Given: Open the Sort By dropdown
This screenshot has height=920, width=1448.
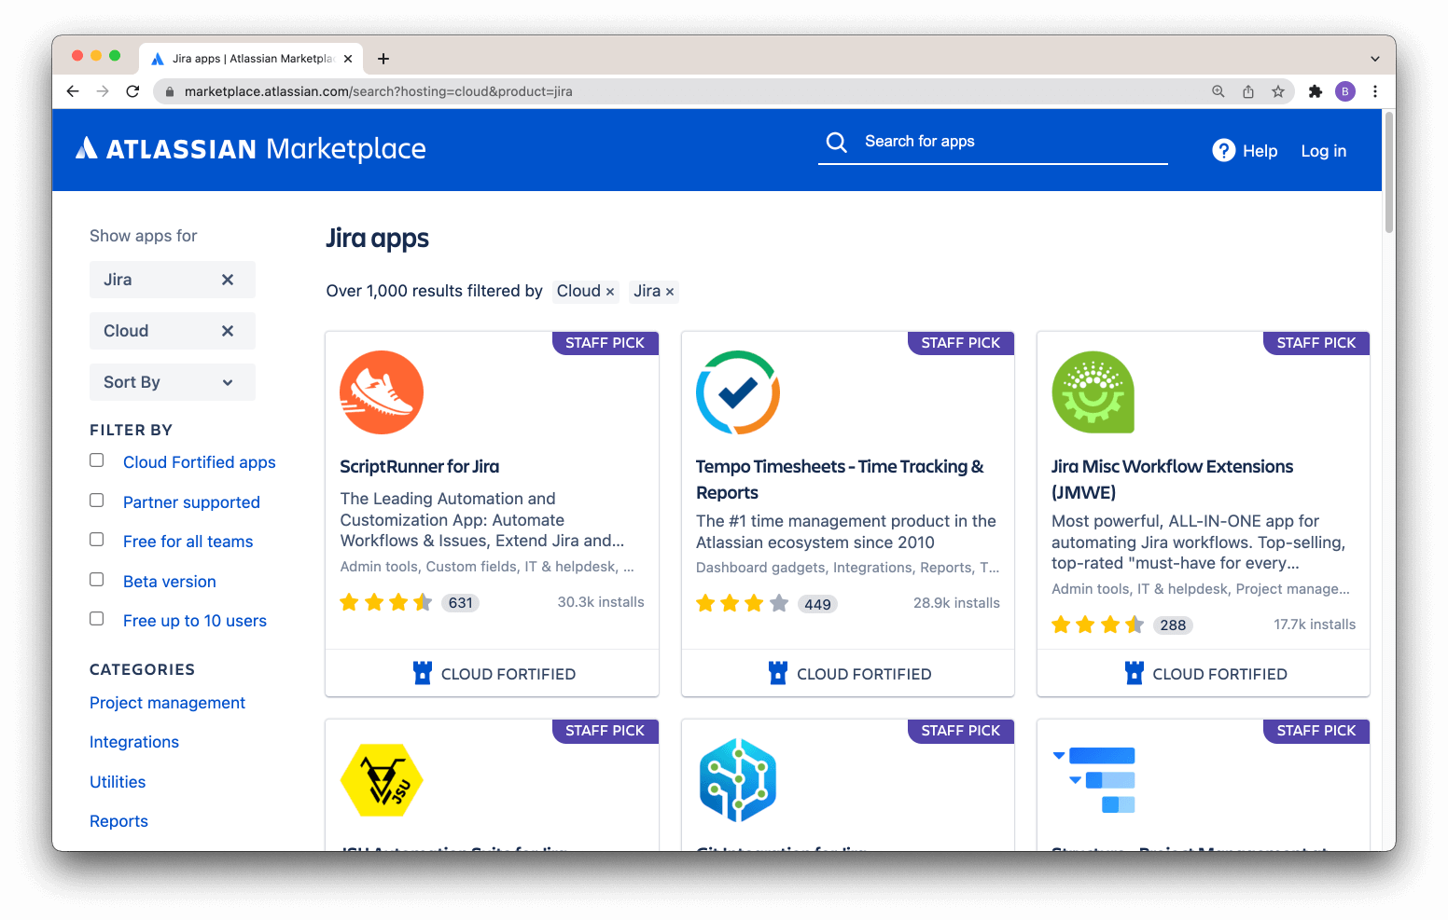Looking at the screenshot, I should (x=172, y=381).
